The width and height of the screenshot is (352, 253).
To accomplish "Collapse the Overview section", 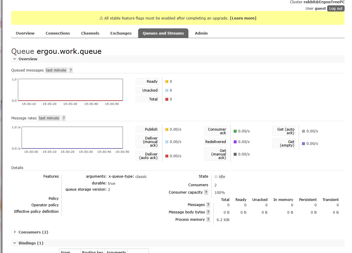I will pos(28,59).
